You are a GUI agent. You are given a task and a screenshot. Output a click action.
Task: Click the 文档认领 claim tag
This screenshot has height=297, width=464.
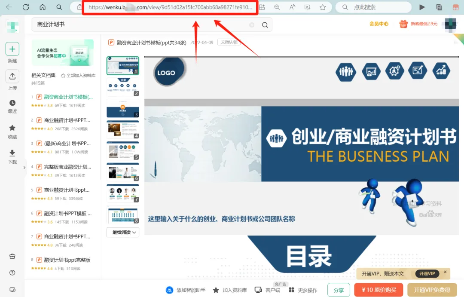click(229, 42)
